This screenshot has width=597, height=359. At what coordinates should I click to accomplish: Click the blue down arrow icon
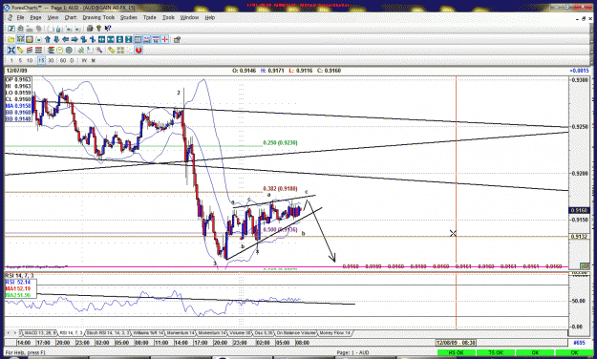coord(56,39)
